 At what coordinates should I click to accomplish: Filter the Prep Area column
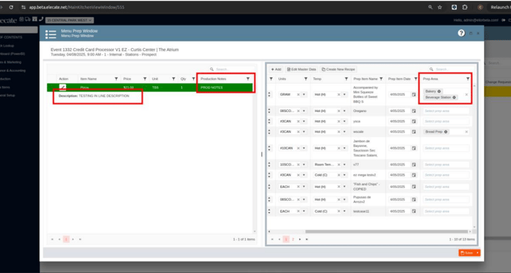click(x=468, y=79)
